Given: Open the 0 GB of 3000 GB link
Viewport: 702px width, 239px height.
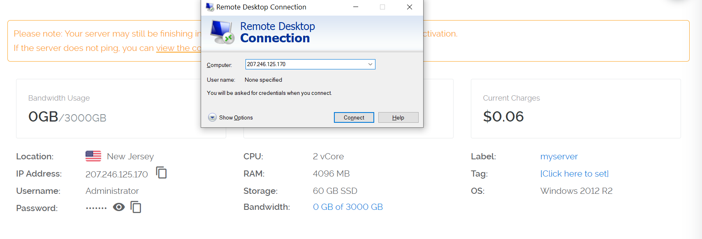Looking at the screenshot, I should click(348, 207).
